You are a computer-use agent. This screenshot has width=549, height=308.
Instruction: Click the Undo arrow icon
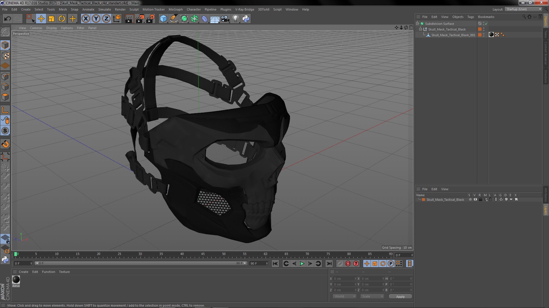pyautogui.click(x=7, y=19)
